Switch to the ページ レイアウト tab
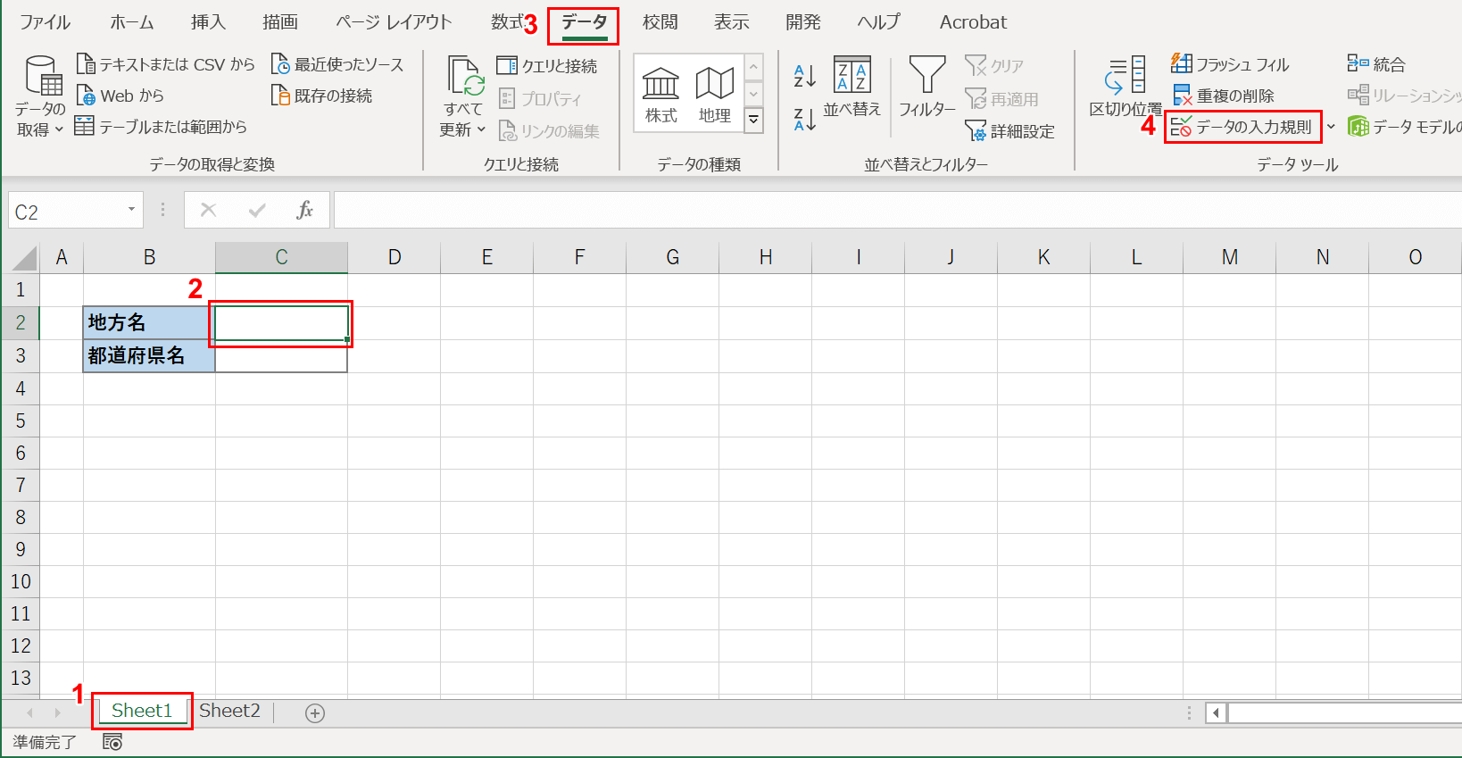Viewport: 1462px width, 758px height. click(x=394, y=22)
